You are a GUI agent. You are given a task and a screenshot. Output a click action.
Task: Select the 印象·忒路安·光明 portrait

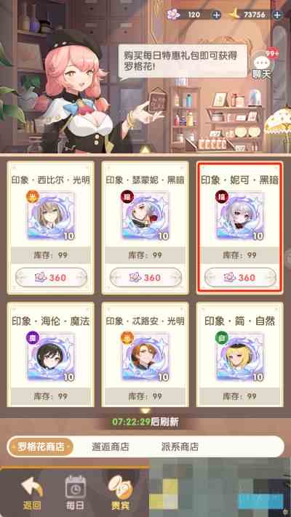tap(145, 356)
